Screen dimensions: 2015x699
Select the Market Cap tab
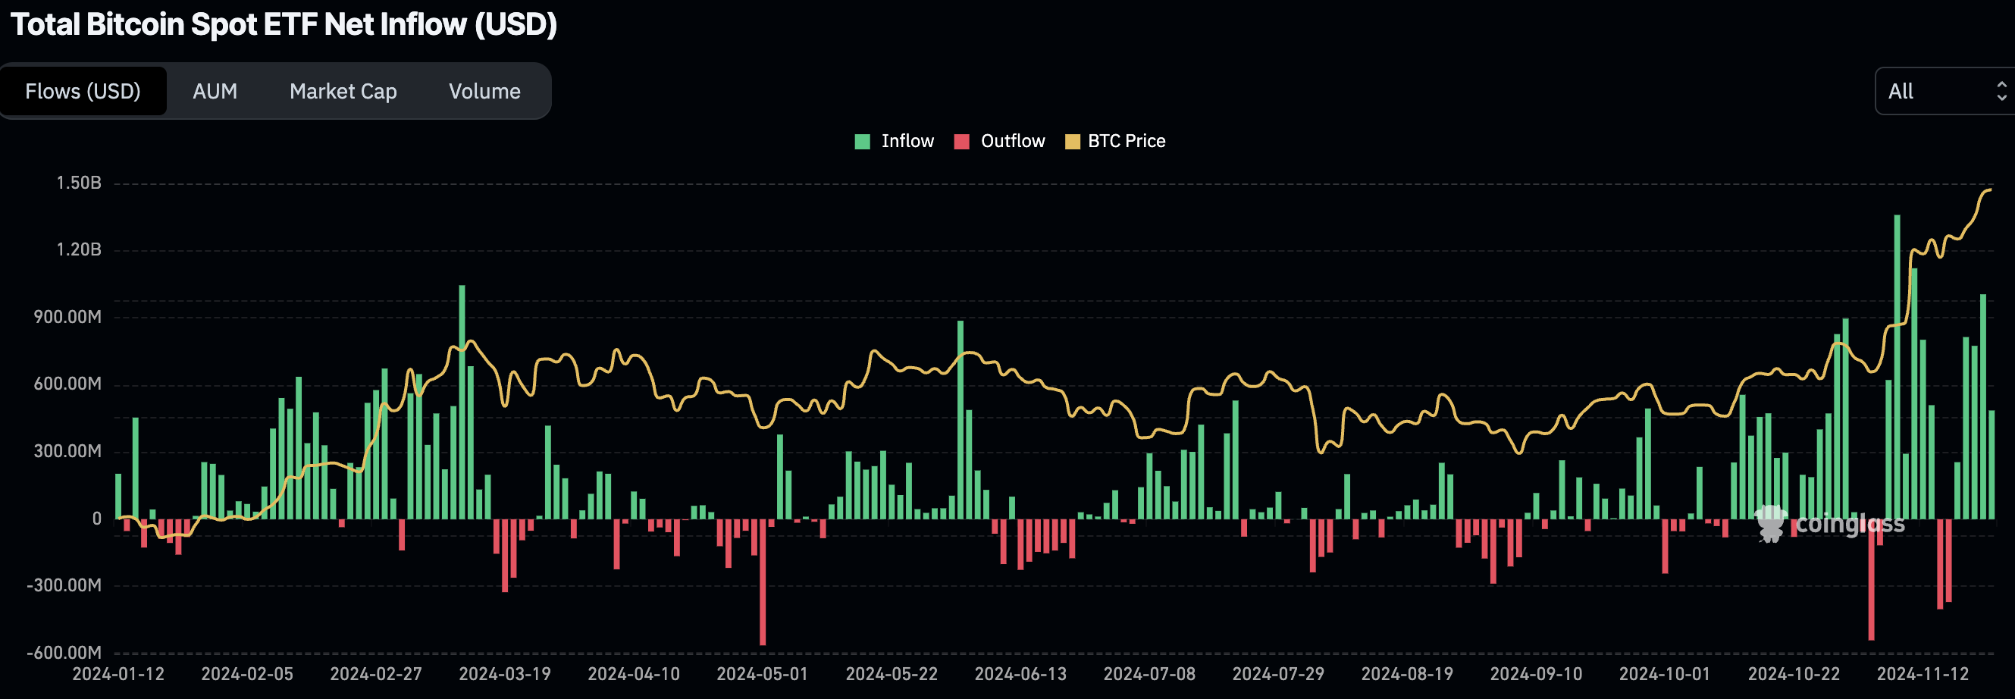click(343, 92)
